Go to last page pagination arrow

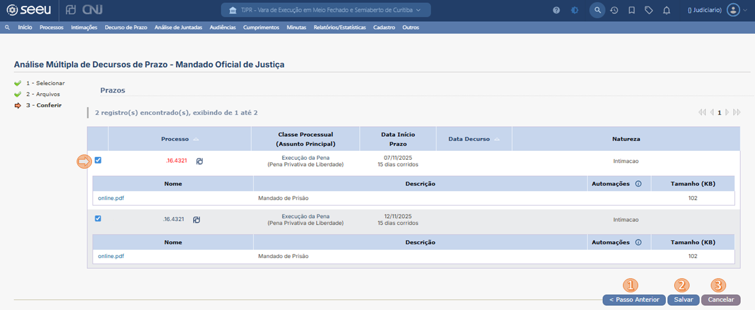coord(737,112)
